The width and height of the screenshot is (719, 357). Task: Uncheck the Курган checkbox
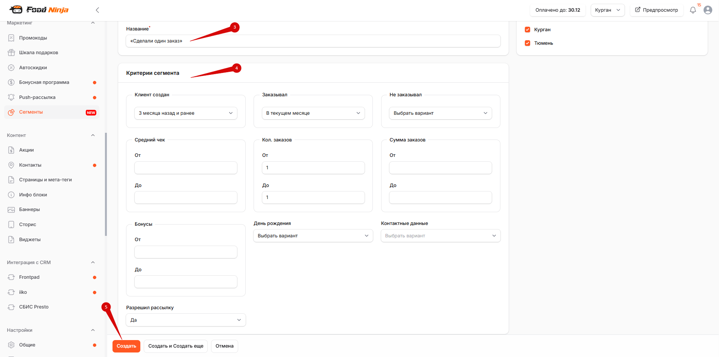[x=527, y=30]
